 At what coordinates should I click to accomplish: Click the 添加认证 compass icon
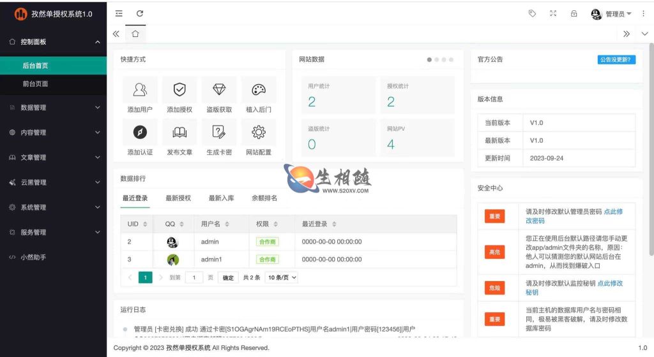pyautogui.click(x=140, y=133)
